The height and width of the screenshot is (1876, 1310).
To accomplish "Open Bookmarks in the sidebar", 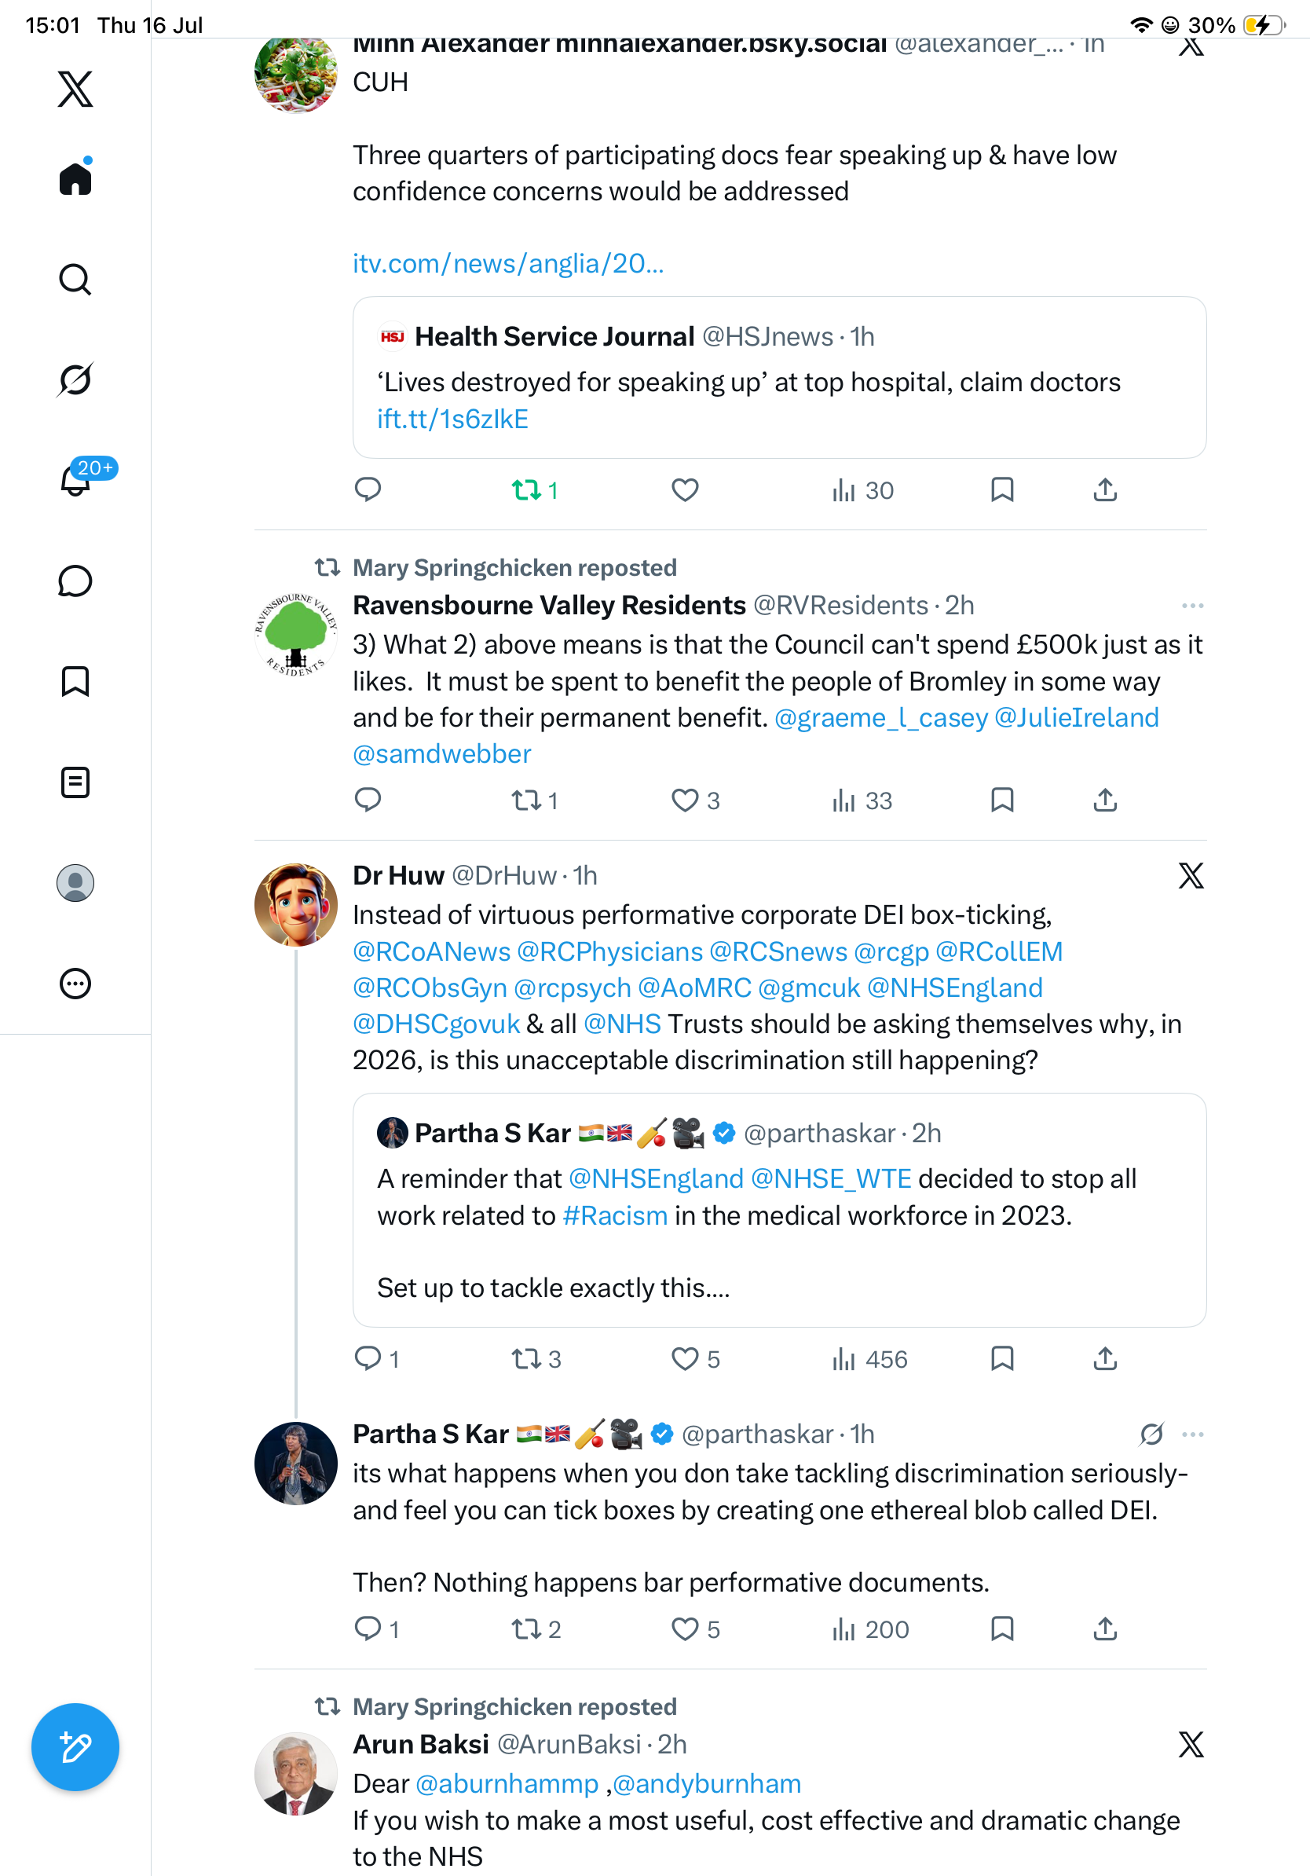I will click(x=75, y=681).
